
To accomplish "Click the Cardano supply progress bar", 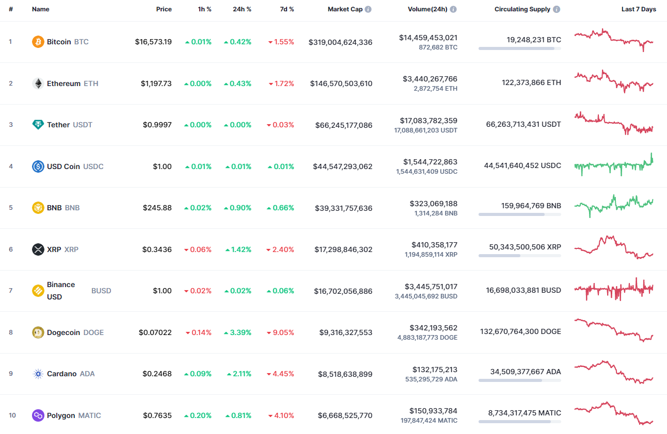I will [519, 380].
